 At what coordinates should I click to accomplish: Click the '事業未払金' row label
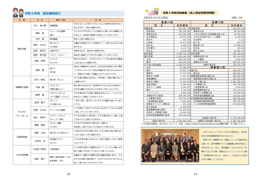coord(198,31)
